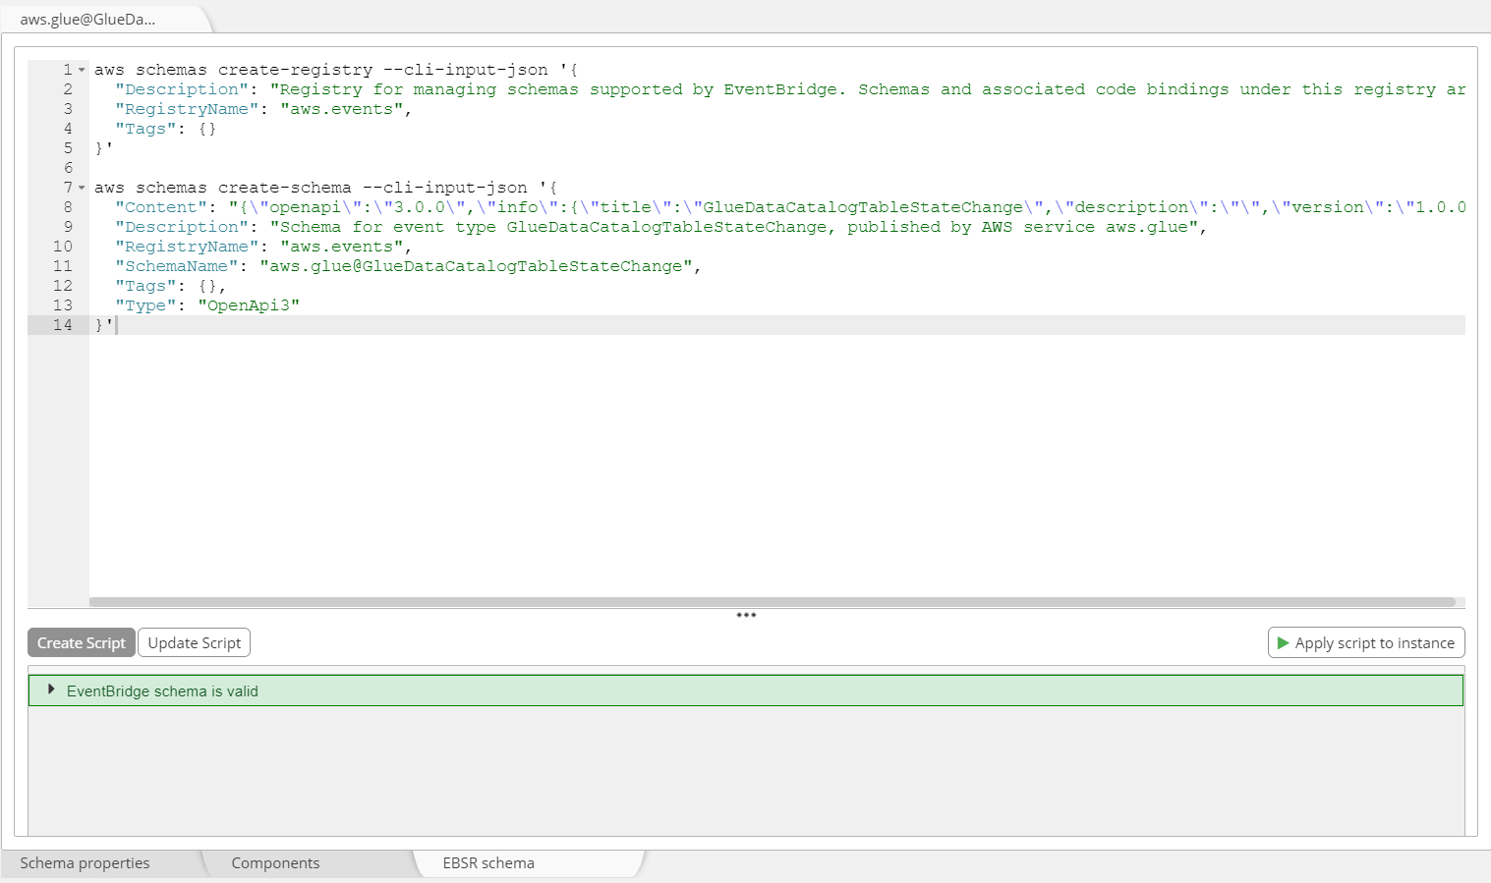Viewport: 1491px width, 883px height.
Task: Click "aws schemas create-schema" command text
Action: coord(223,188)
